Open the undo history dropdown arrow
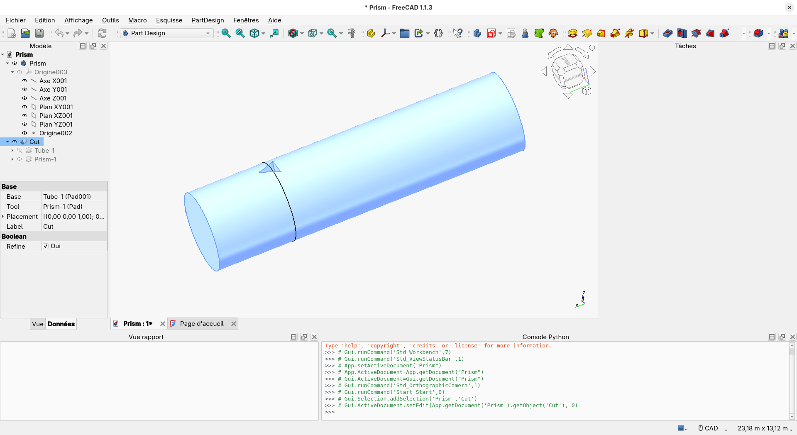The image size is (797, 435). [68, 33]
